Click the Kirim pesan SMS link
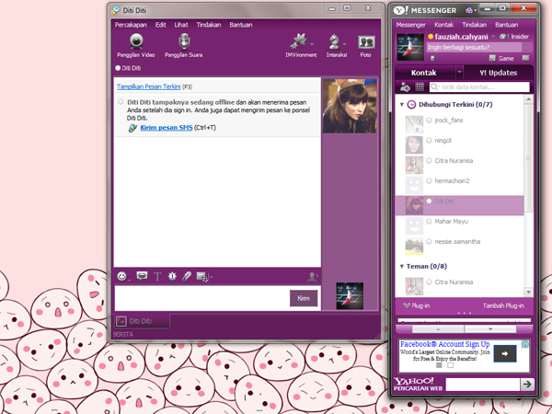The image size is (552, 414). [x=167, y=128]
